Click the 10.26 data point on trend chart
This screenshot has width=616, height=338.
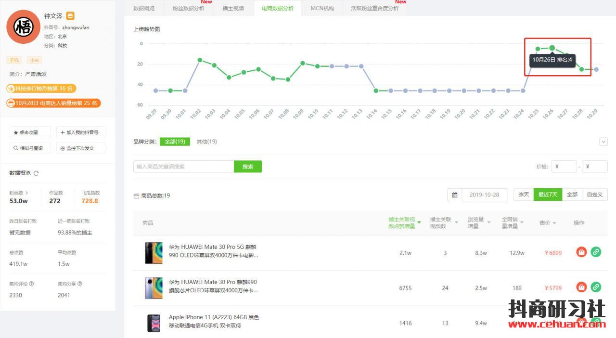552,48
